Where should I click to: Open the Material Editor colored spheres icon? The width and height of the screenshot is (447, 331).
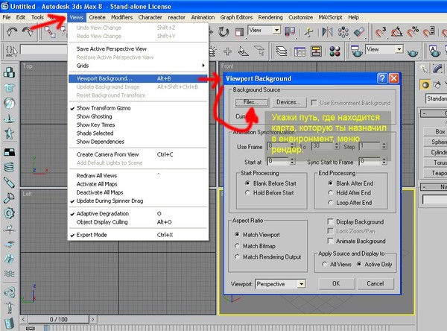pos(335,51)
